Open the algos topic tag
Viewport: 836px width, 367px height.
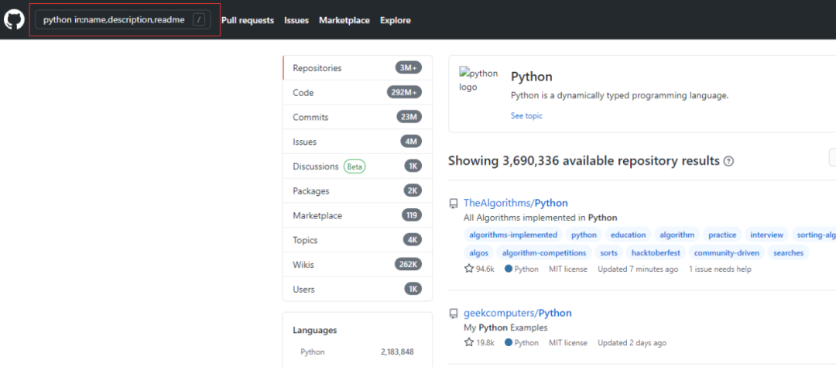478,253
